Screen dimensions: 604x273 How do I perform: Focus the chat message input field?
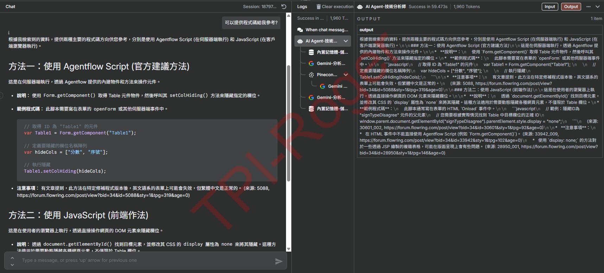(146, 260)
